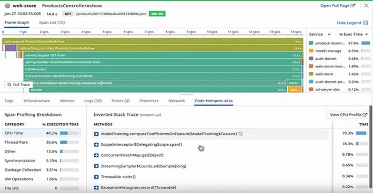Select the purple auth-dotnet span block
This screenshot has width=373, height=193.
[11, 48]
